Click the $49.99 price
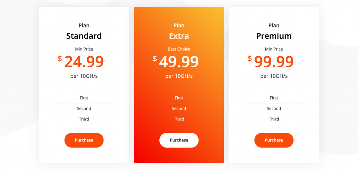The image size is (358, 172). click(x=176, y=62)
